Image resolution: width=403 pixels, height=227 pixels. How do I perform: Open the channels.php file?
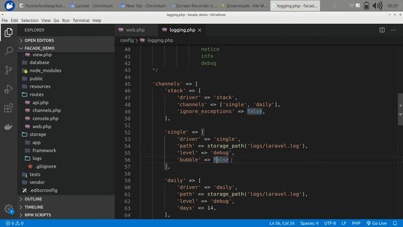(x=46, y=110)
